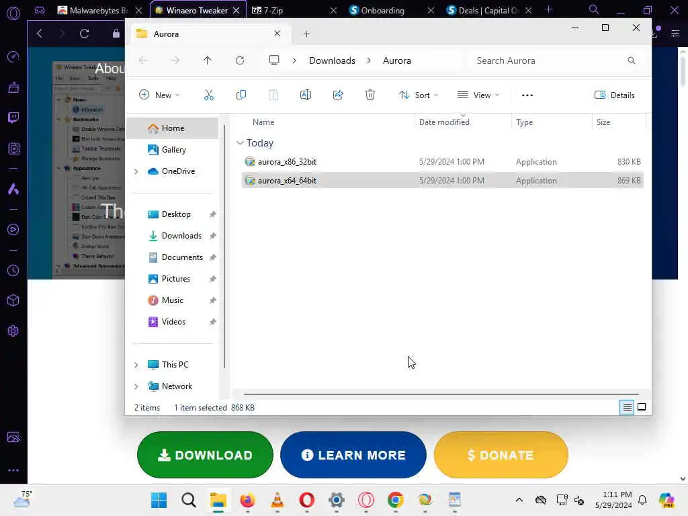Reload the page in Opera browser
This screenshot has height=516, width=688.
(x=84, y=34)
